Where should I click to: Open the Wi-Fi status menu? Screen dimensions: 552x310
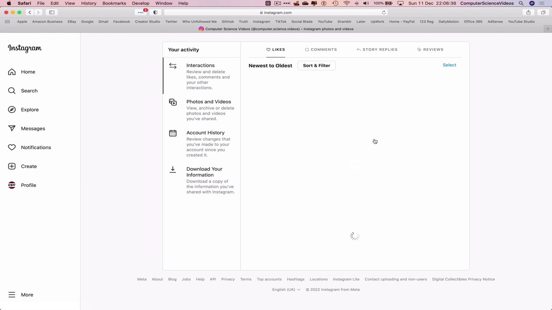click(x=347, y=3)
